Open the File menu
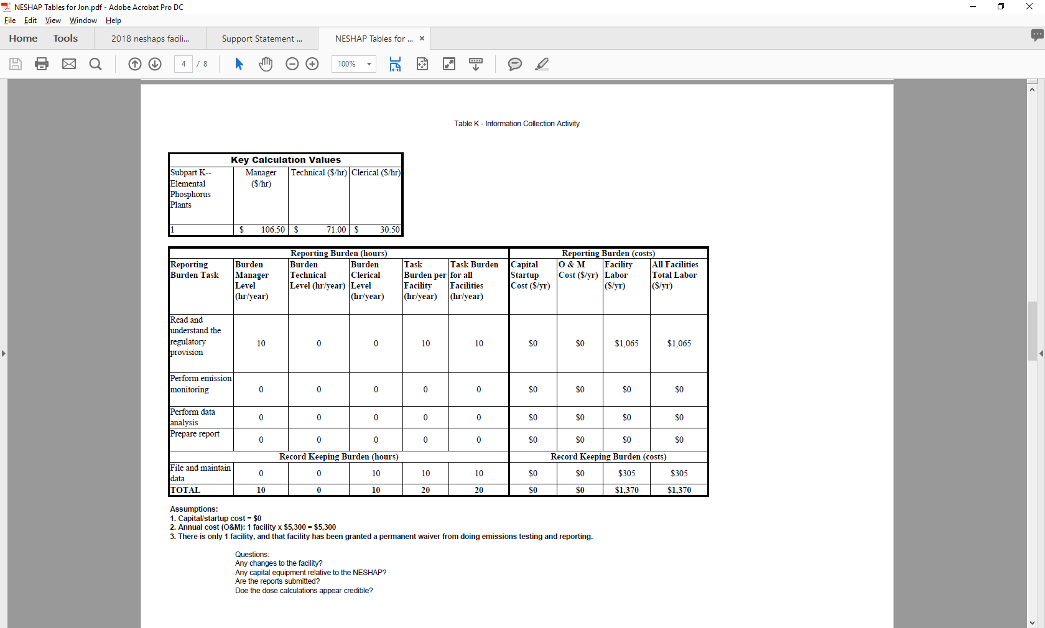Image resolution: width=1045 pixels, height=628 pixels. [x=10, y=21]
